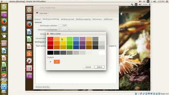Close the Pick a Color dialog
Image resolution: width=169 pixels, height=95 pixels.
pos(48,34)
